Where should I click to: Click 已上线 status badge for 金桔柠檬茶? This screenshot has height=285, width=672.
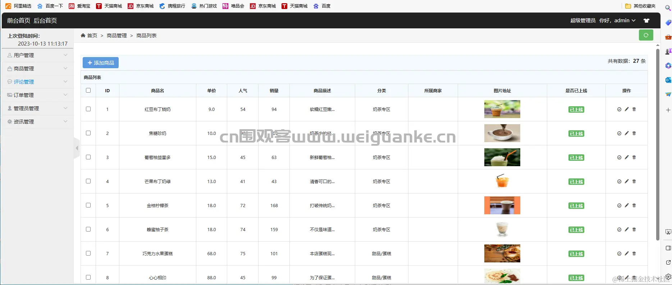(576, 206)
